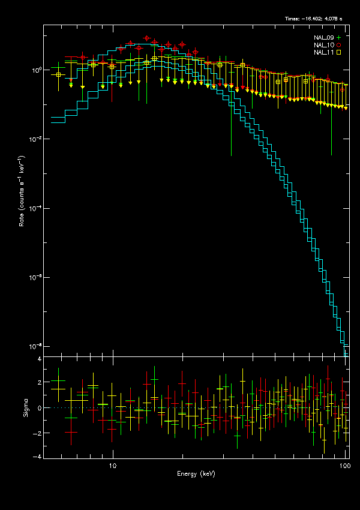Click the 10^-2 tick label on rate axis
Screen dimensions: 360x510
coord(35,139)
